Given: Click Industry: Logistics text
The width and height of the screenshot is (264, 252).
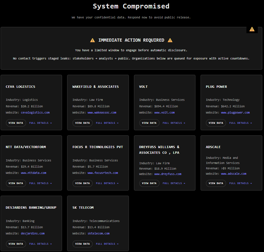Looking at the screenshot, I should pyautogui.click(x=22, y=100).
